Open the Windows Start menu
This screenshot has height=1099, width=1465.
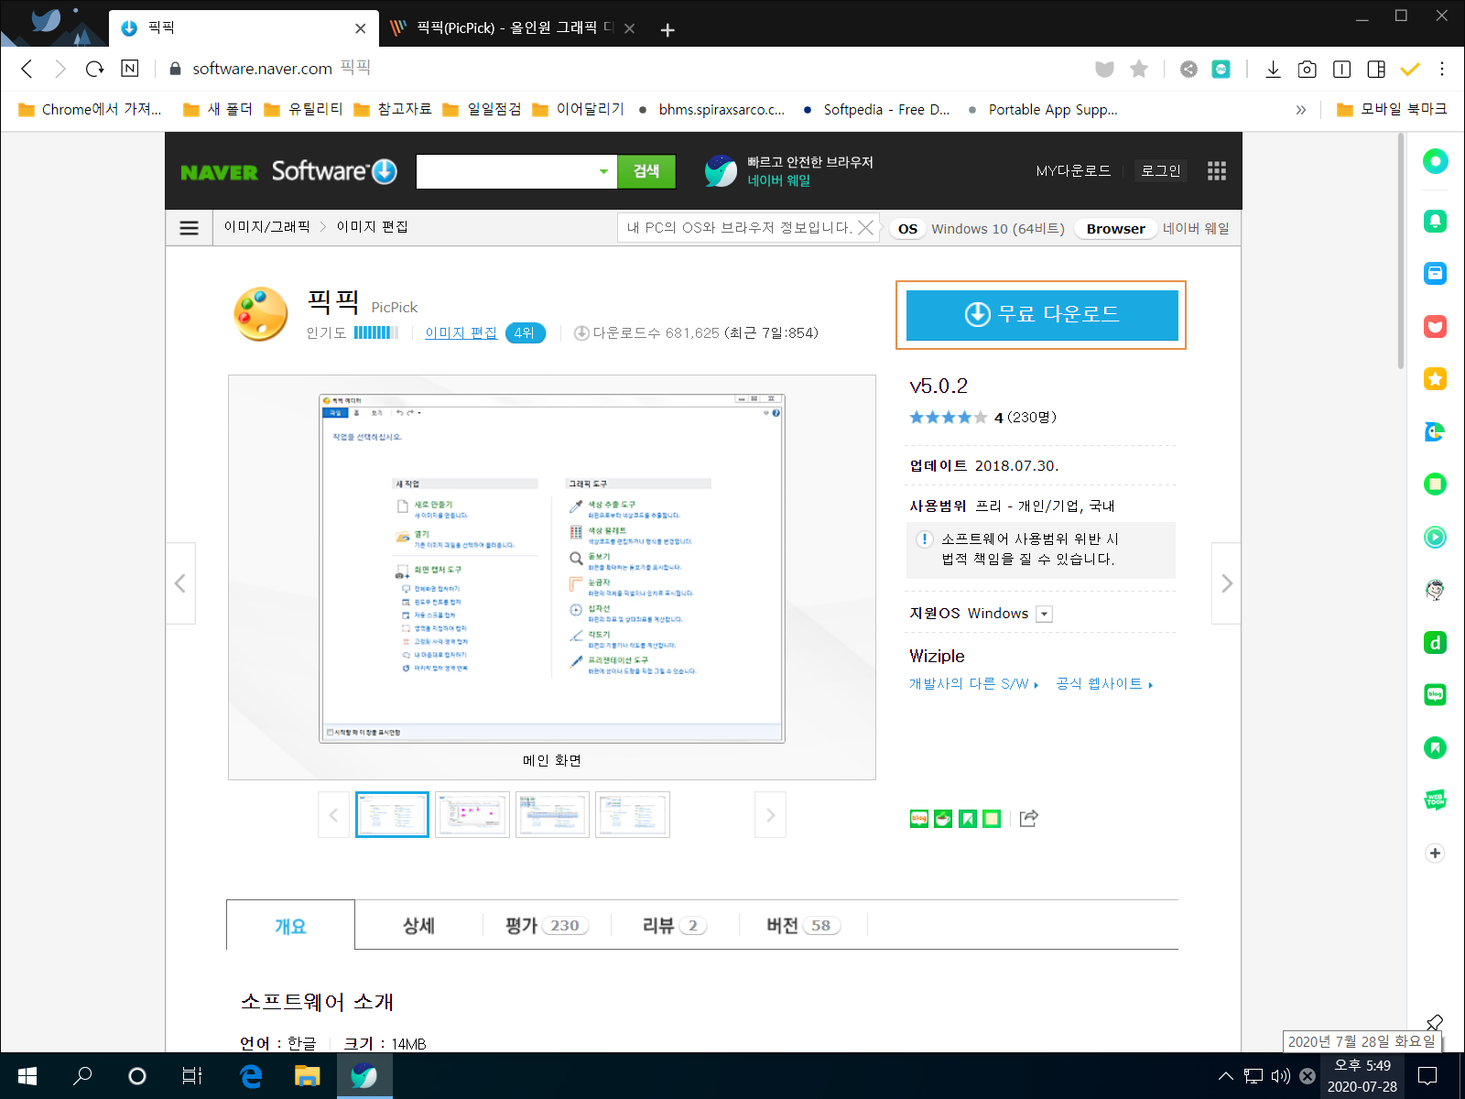[x=27, y=1076]
